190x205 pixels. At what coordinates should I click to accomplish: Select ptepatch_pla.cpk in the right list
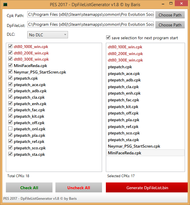coord(145,120)
